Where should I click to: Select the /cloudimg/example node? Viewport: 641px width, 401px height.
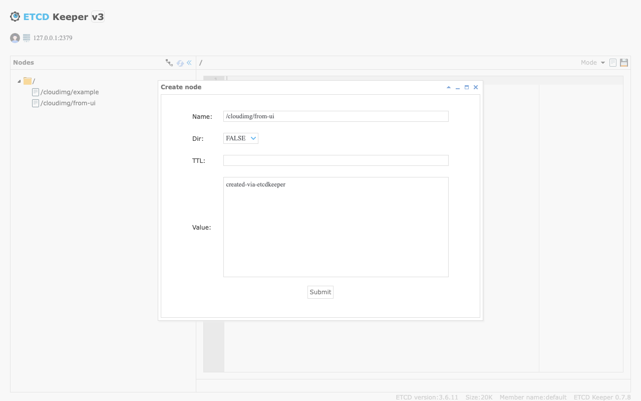pyautogui.click(x=70, y=92)
